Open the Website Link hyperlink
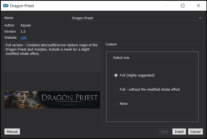 pos(24,38)
